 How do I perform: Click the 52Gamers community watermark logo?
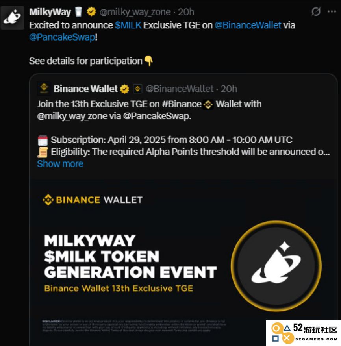tap(304, 333)
